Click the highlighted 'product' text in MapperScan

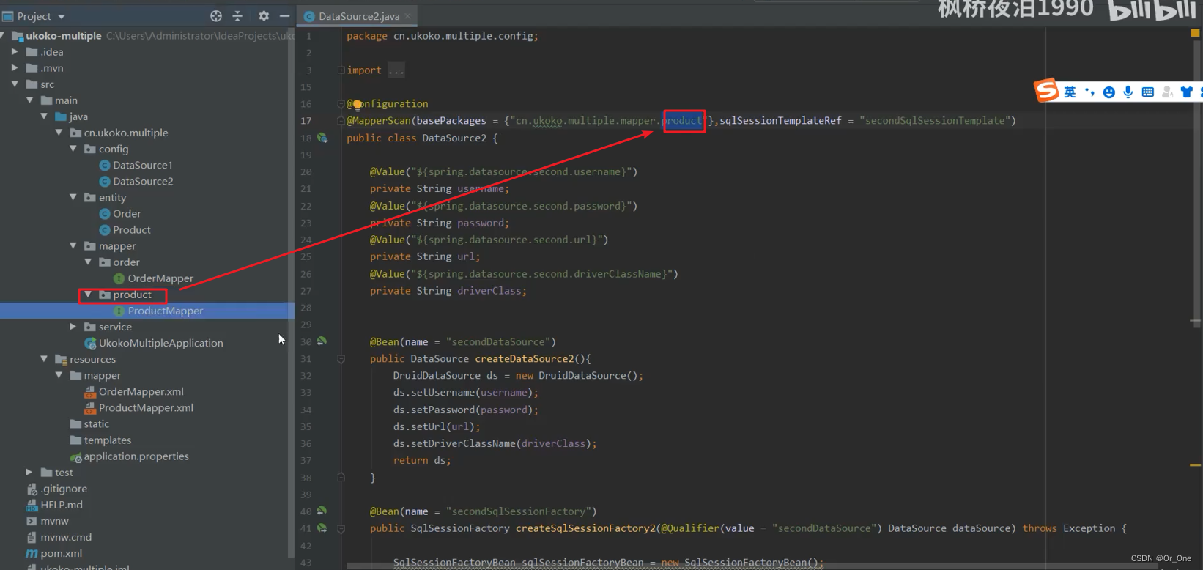coord(684,121)
